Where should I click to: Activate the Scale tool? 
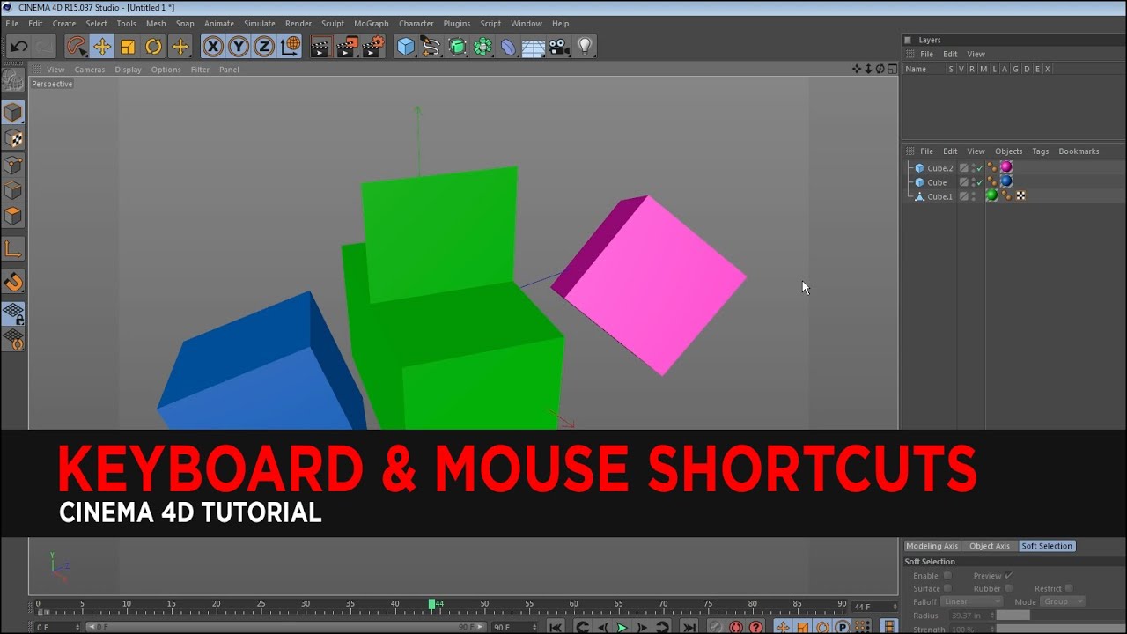tap(128, 47)
